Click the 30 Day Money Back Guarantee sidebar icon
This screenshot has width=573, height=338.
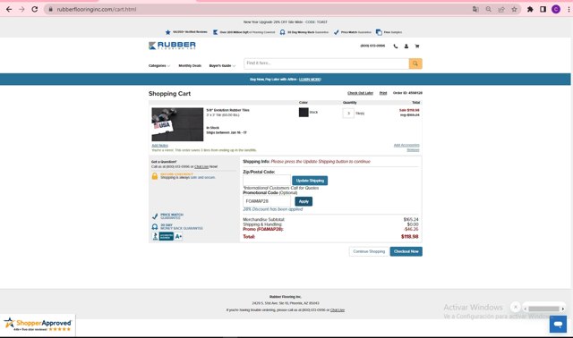coord(155,226)
